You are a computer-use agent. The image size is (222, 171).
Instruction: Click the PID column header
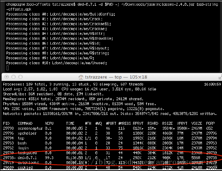(x=6, y=124)
